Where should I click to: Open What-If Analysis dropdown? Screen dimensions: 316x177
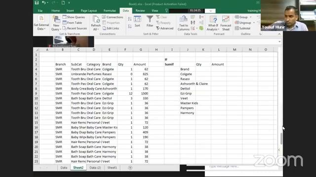(x=213, y=23)
